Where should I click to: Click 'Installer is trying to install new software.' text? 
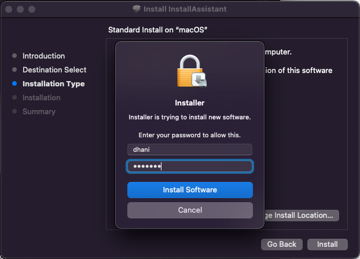click(x=190, y=117)
